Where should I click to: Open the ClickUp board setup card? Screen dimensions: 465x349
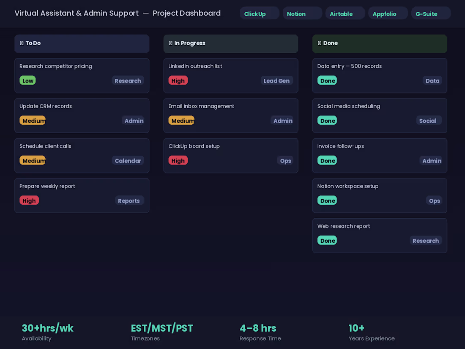pyautogui.click(x=231, y=156)
